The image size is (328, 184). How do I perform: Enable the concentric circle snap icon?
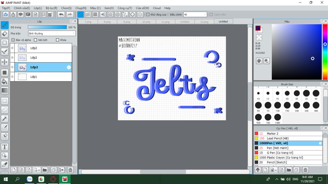click(x=118, y=14)
